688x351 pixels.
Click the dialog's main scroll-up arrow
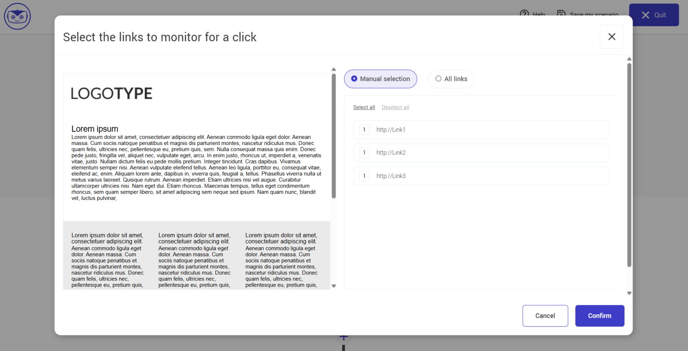(x=629, y=59)
